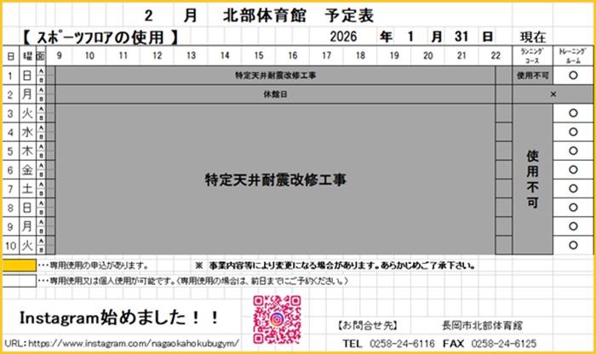Screen dimensions: 596x354
Task: Select the large 特定天井耐震改修工事 merged cell
Action: [x=278, y=180]
